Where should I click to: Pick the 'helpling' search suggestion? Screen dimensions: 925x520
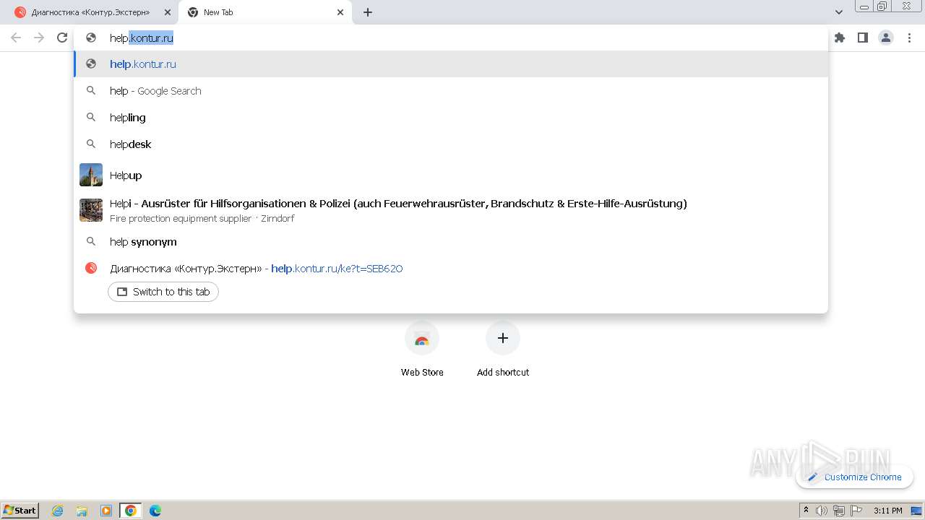click(x=451, y=118)
